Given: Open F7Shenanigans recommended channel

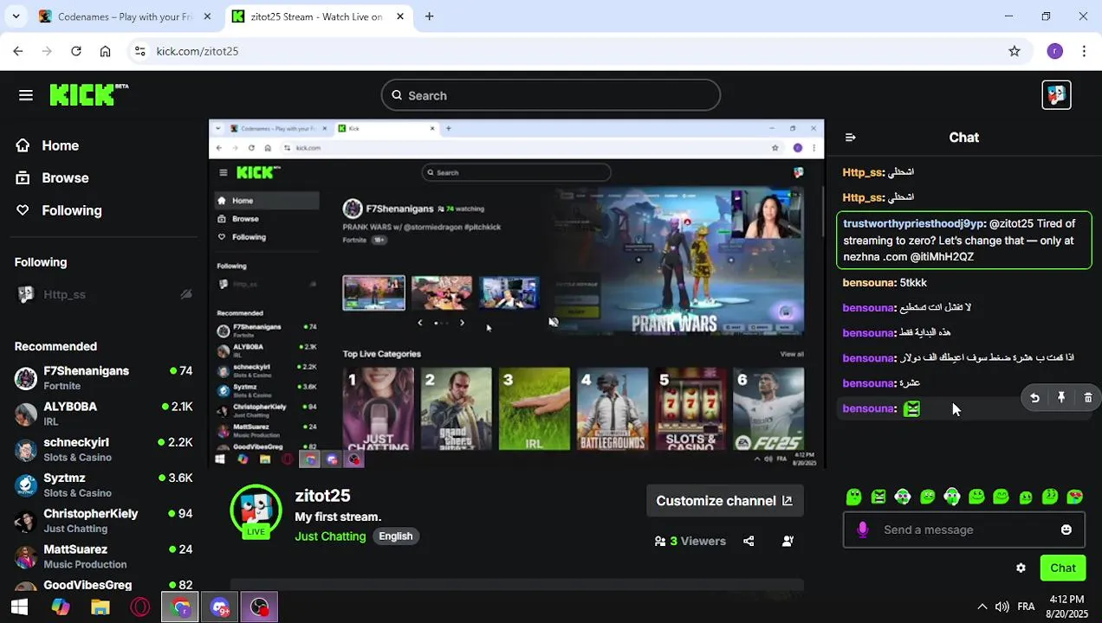Looking at the screenshot, I should pyautogui.click(x=103, y=378).
